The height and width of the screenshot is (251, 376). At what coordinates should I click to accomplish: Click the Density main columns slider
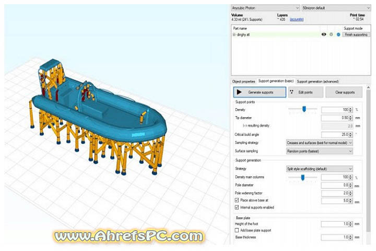[303, 177]
